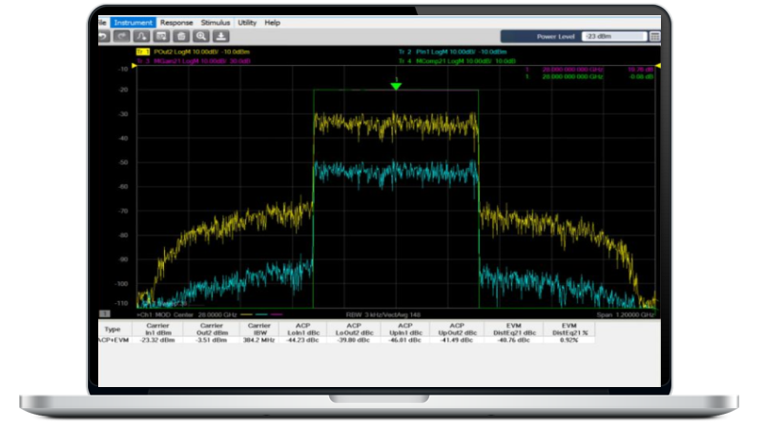The height and width of the screenshot is (429, 763).
Task: Click the download save icon
Action: (x=220, y=35)
